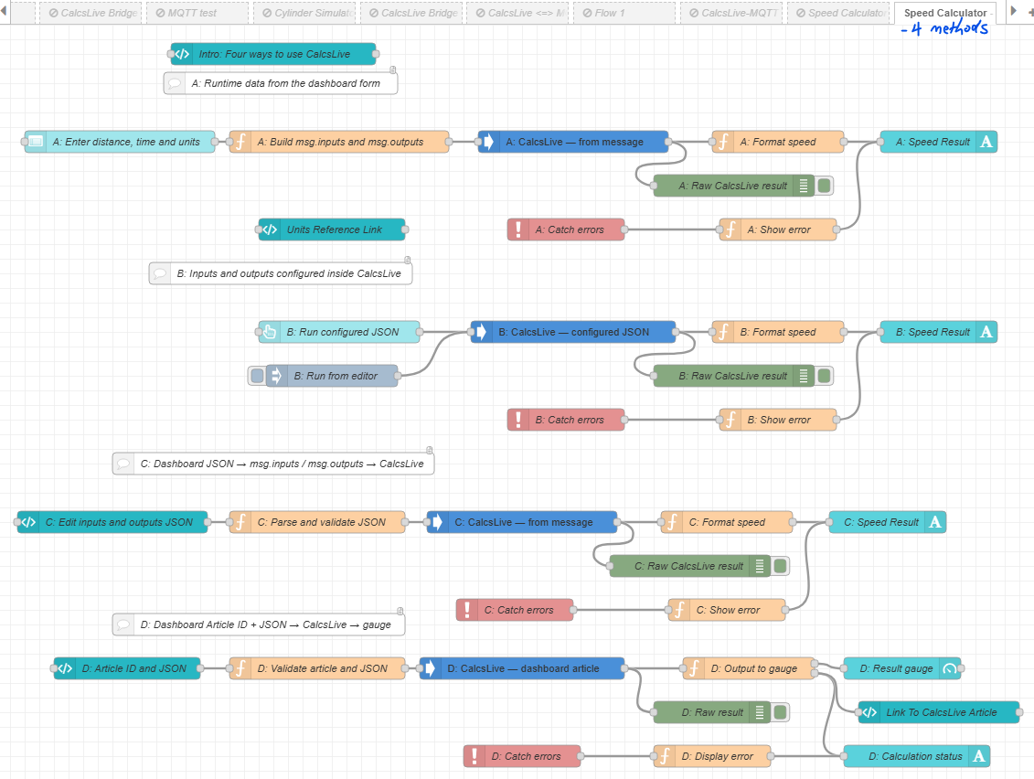This screenshot has height=779, width=1034.
Task: Select the active Speed Calculator tab
Action: (945, 13)
